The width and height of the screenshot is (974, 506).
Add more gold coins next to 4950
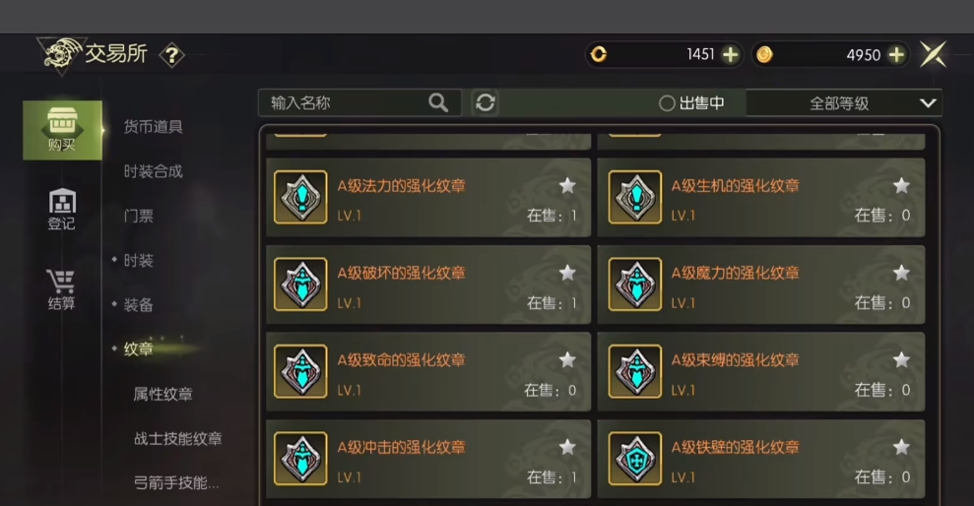[x=896, y=54]
